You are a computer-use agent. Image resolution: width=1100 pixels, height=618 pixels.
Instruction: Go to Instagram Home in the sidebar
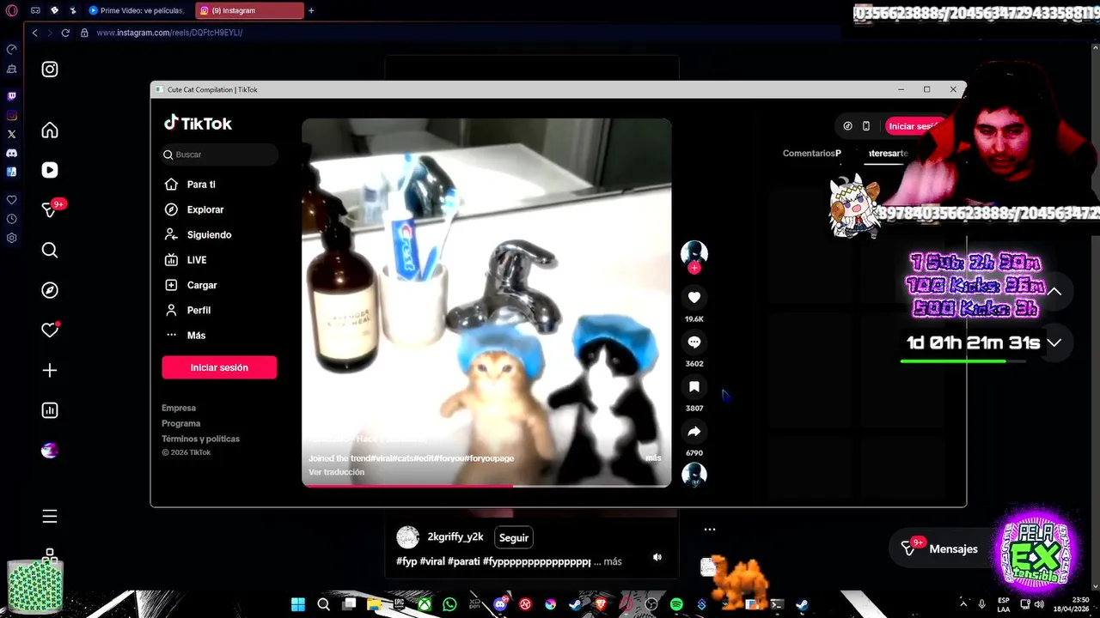tap(50, 130)
